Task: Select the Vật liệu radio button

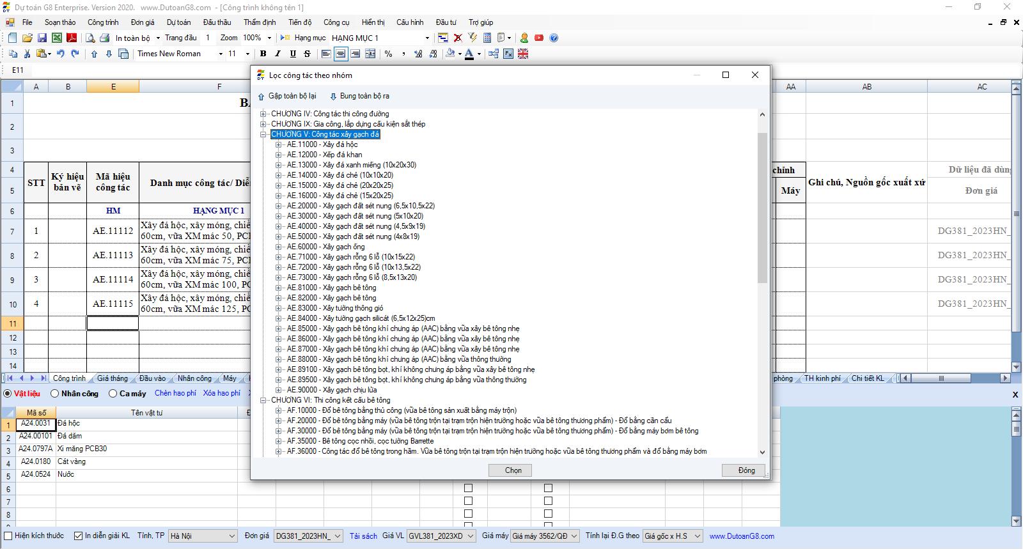Action: tap(8, 394)
